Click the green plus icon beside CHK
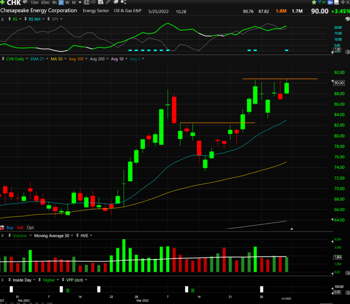This screenshot has height=304, width=350. [x=2, y=2]
